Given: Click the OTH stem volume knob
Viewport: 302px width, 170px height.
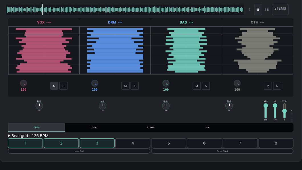Looking at the screenshot, I should click(x=237, y=83).
